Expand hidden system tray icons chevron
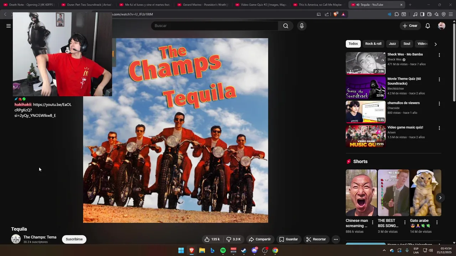This screenshot has width=456, height=256. [x=384, y=250]
